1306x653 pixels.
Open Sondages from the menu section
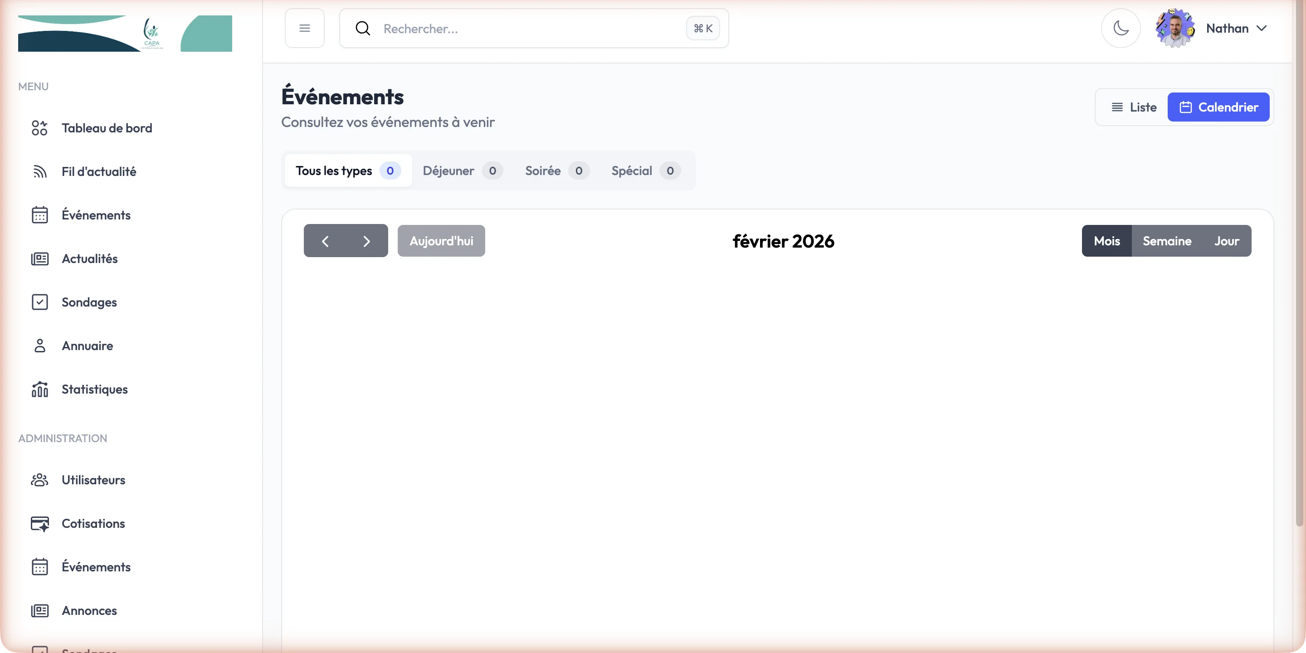pos(89,302)
